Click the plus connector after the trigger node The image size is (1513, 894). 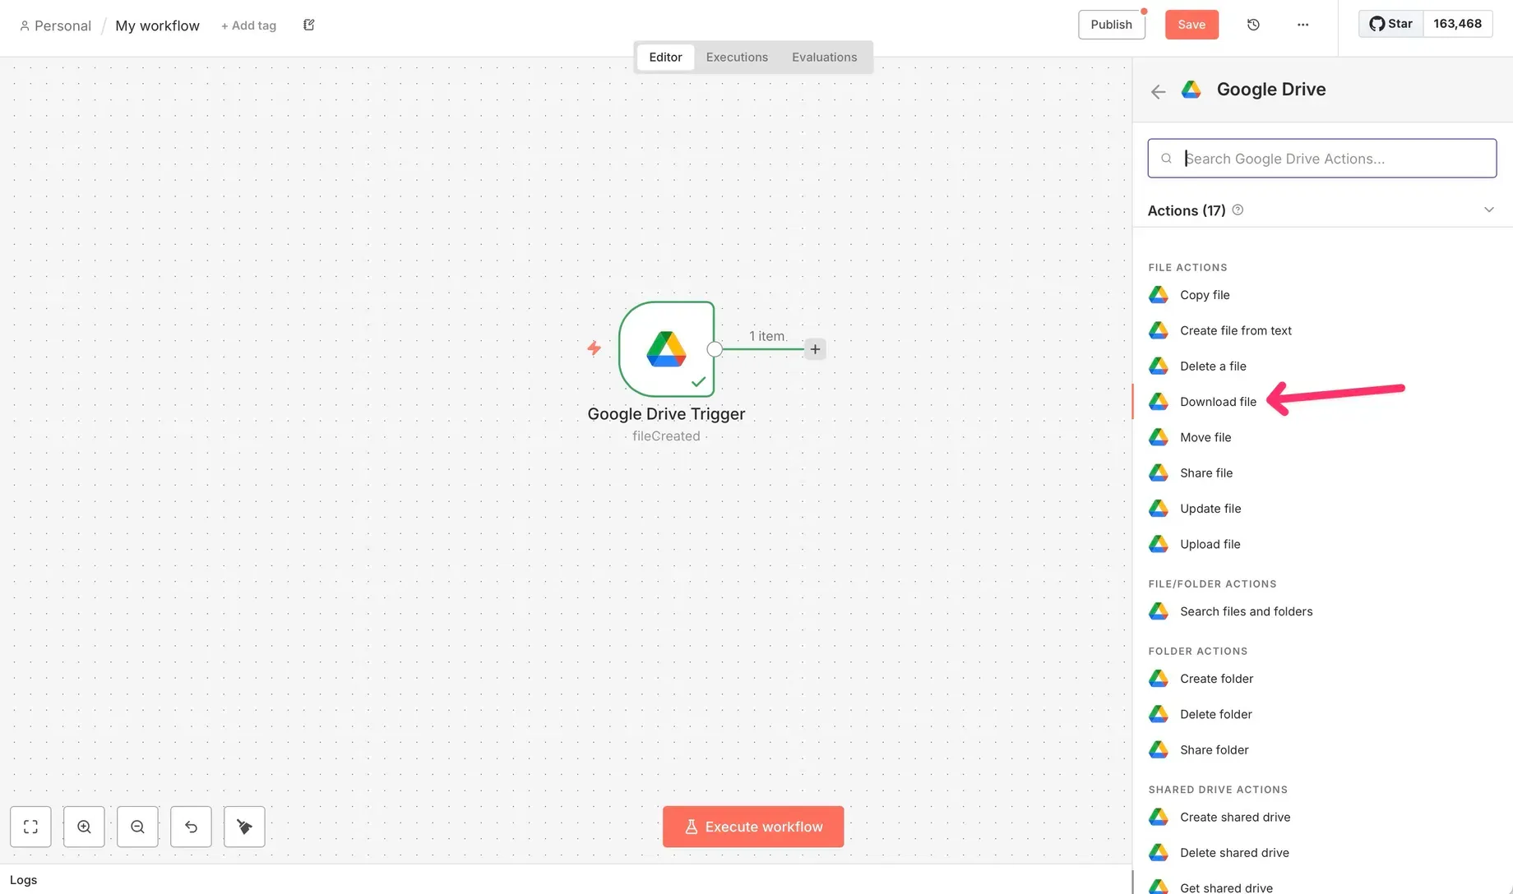[815, 349]
